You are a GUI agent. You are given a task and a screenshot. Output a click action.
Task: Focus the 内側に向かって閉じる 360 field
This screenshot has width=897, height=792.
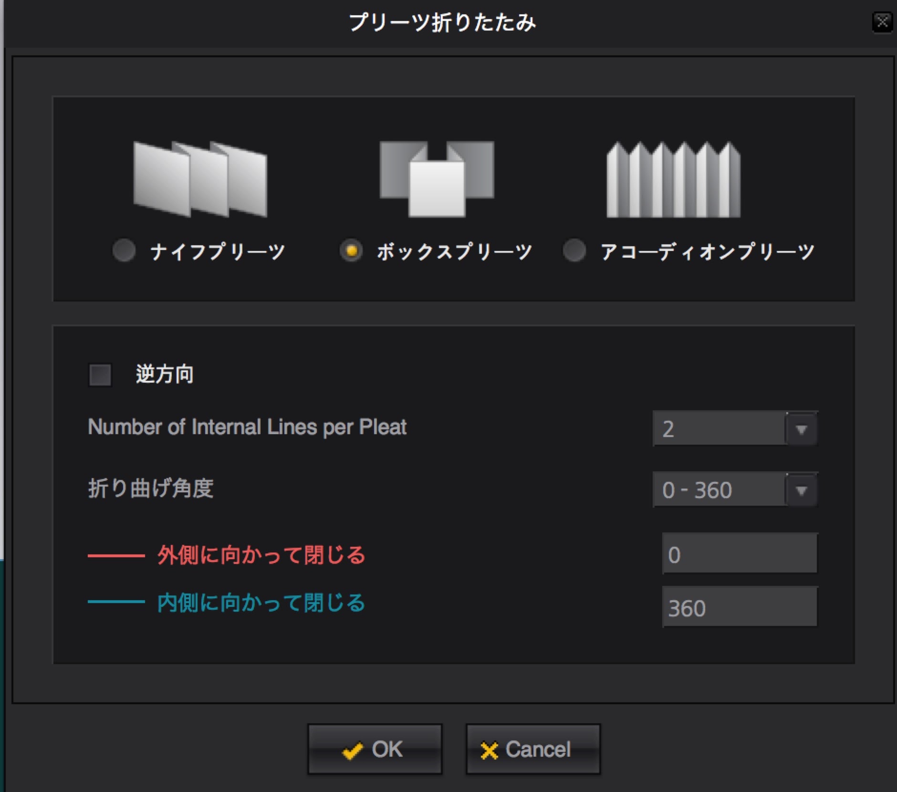[x=740, y=607]
